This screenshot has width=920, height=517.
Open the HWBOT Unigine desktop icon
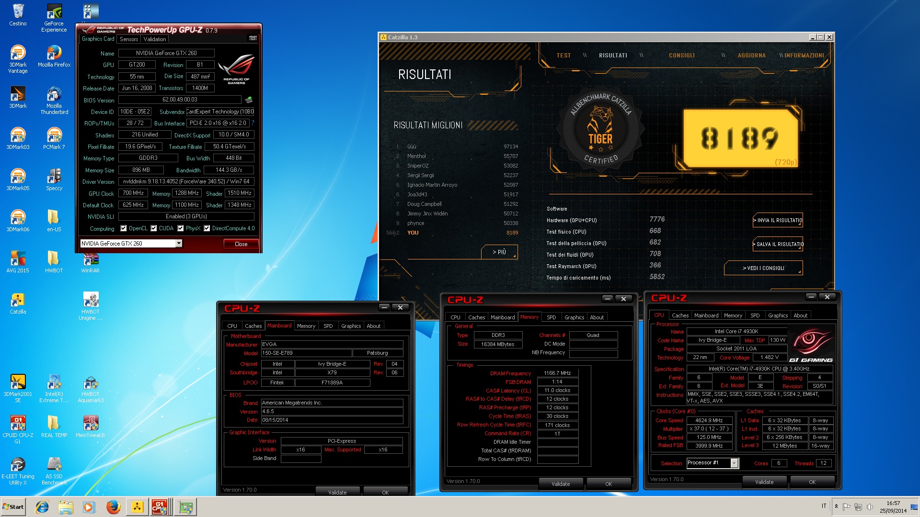91,306
